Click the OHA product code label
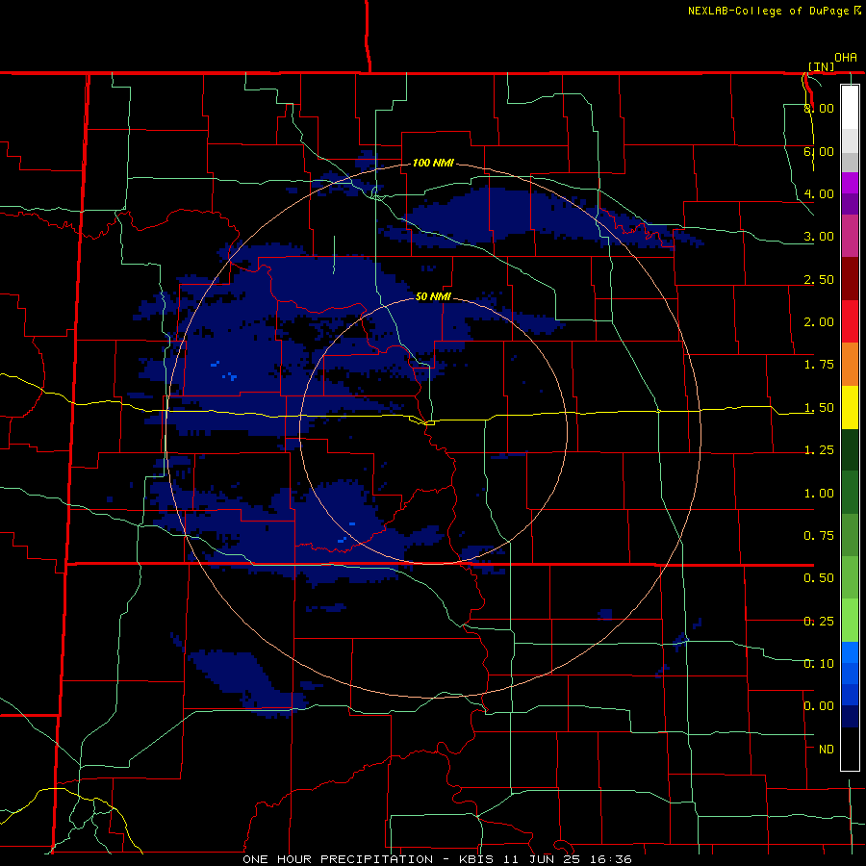The width and height of the screenshot is (866, 866). (x=846, y=58)
